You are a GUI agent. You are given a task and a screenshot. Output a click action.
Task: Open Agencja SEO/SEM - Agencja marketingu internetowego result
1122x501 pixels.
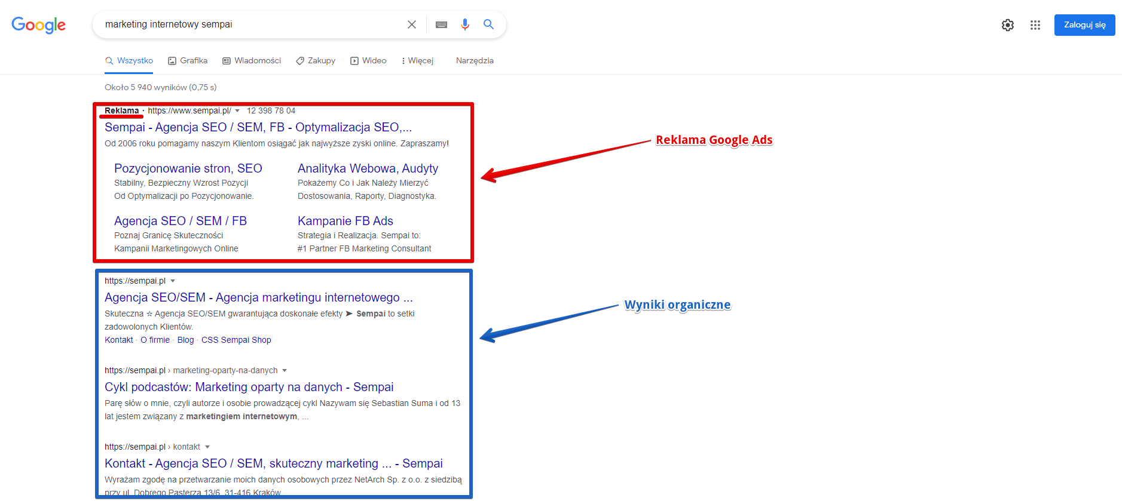pyautogui.click(x=258, y=297)
